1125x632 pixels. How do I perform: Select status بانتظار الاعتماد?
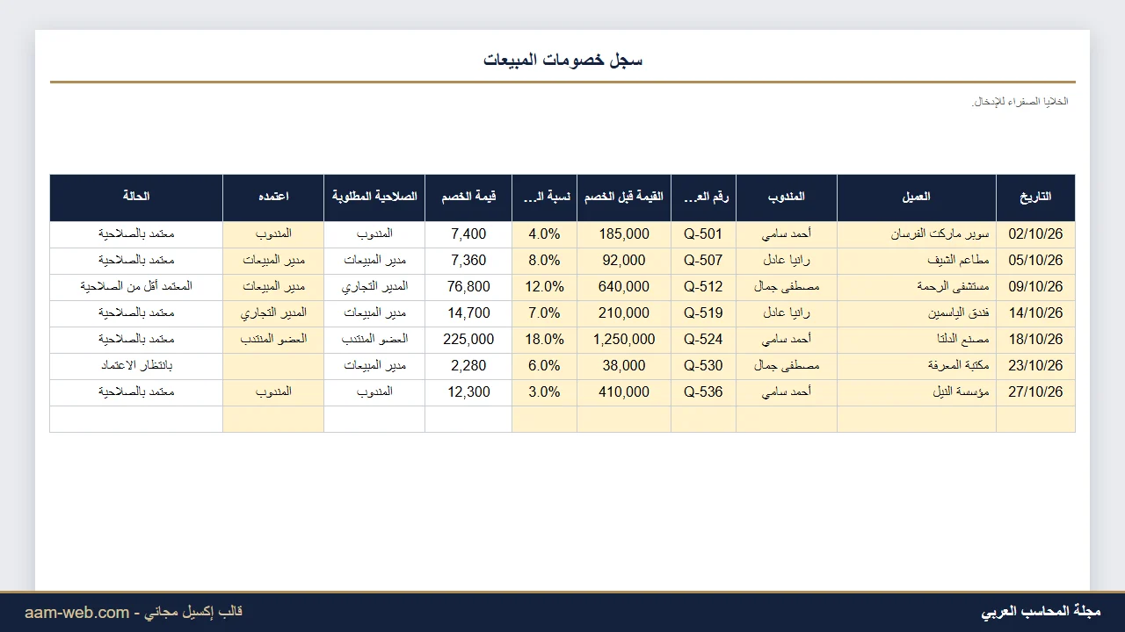click(136, 366)
